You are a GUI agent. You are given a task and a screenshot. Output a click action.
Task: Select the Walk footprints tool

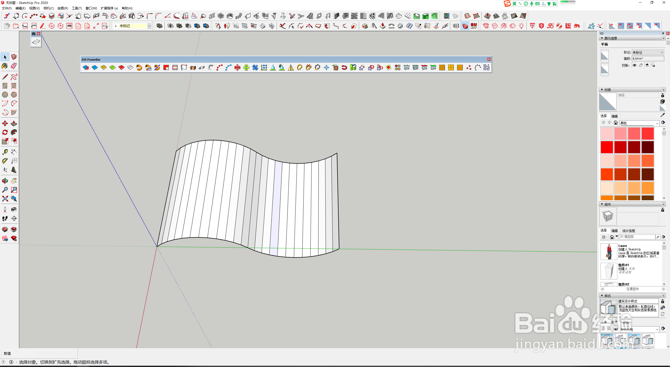coord(5,218)
